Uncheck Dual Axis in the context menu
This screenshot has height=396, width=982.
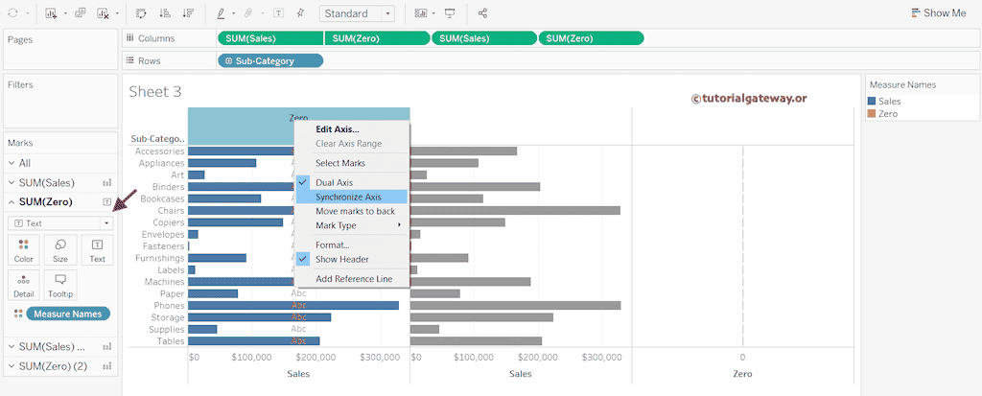(x=334, y=182)
